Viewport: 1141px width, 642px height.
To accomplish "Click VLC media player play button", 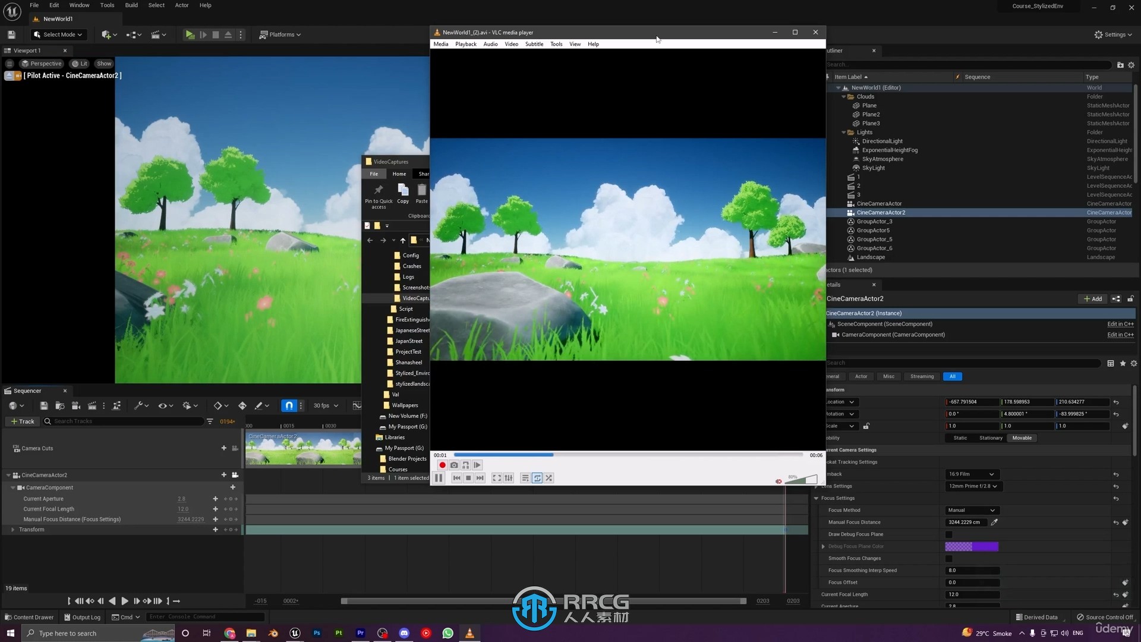I will click(438, 477).
